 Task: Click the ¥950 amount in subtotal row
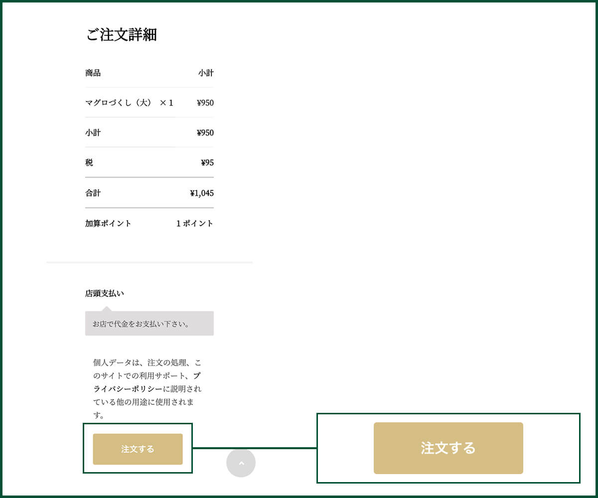click(x=205, y=132)
